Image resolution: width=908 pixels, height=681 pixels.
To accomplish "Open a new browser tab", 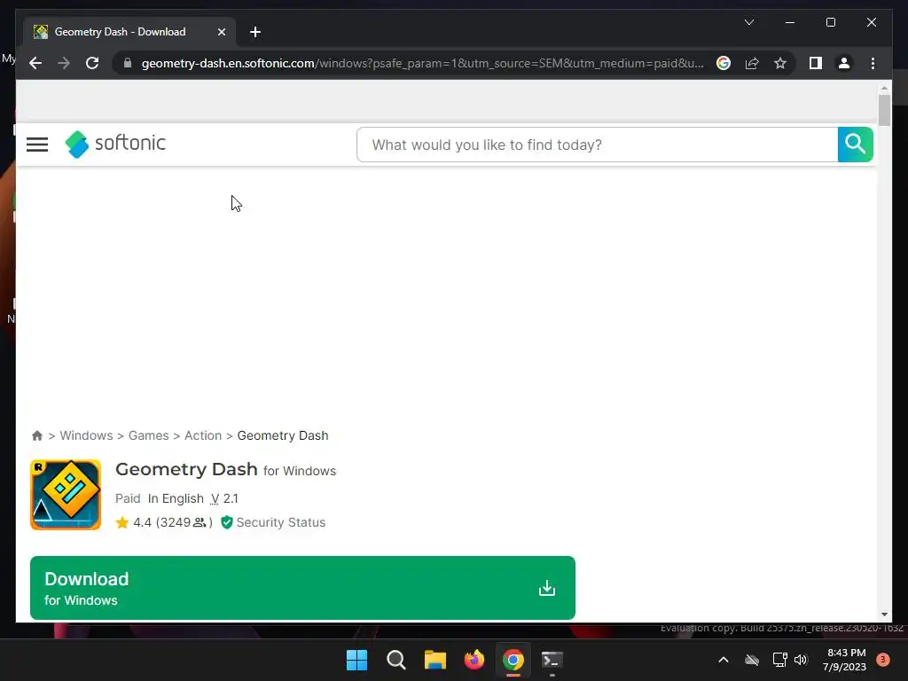I will click(255, 32).
